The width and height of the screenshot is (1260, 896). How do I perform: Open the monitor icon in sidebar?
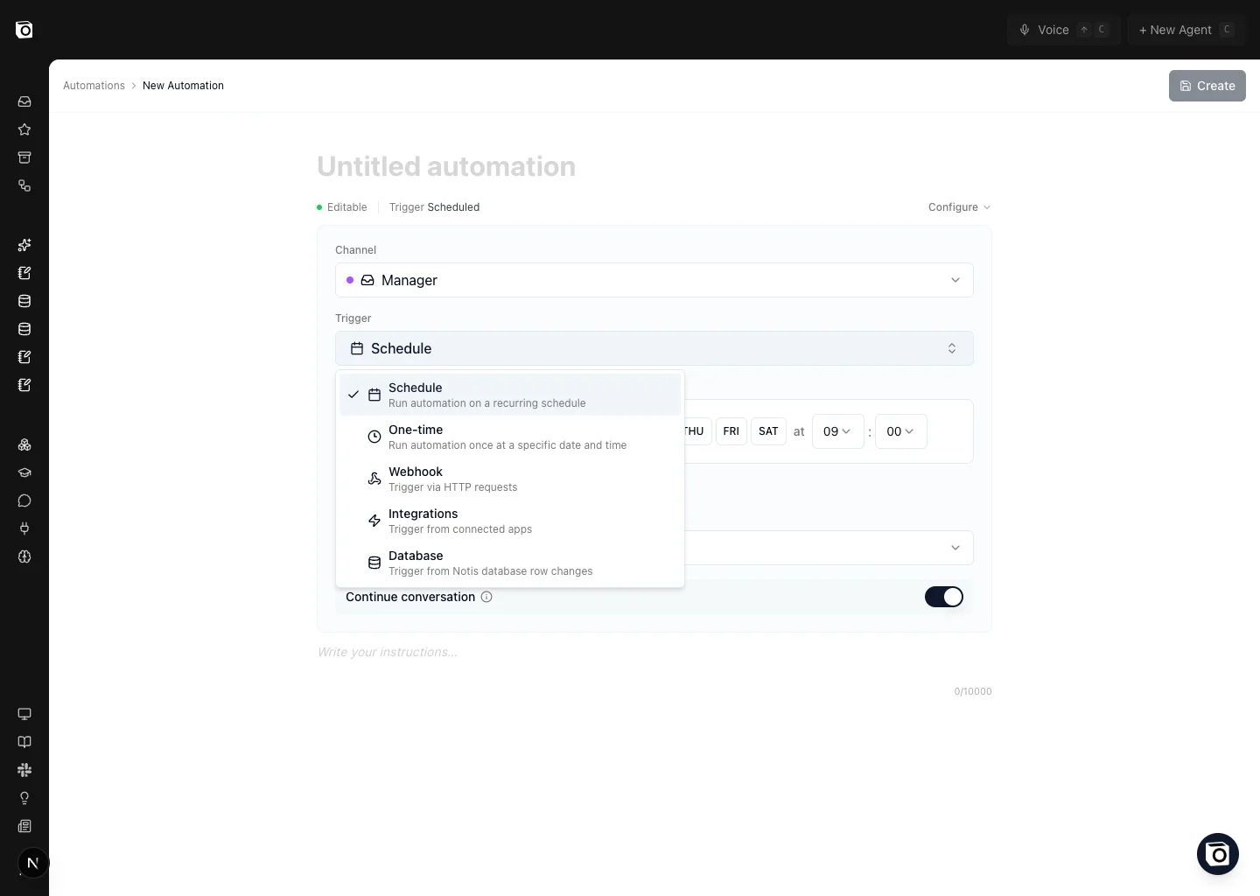24,714
